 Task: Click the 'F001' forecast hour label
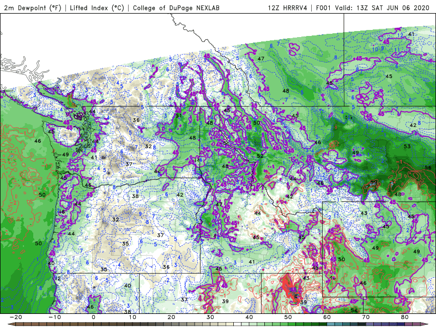(x=323, y=8)
